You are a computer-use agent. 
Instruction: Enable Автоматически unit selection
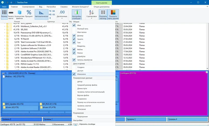click(42, 14)
